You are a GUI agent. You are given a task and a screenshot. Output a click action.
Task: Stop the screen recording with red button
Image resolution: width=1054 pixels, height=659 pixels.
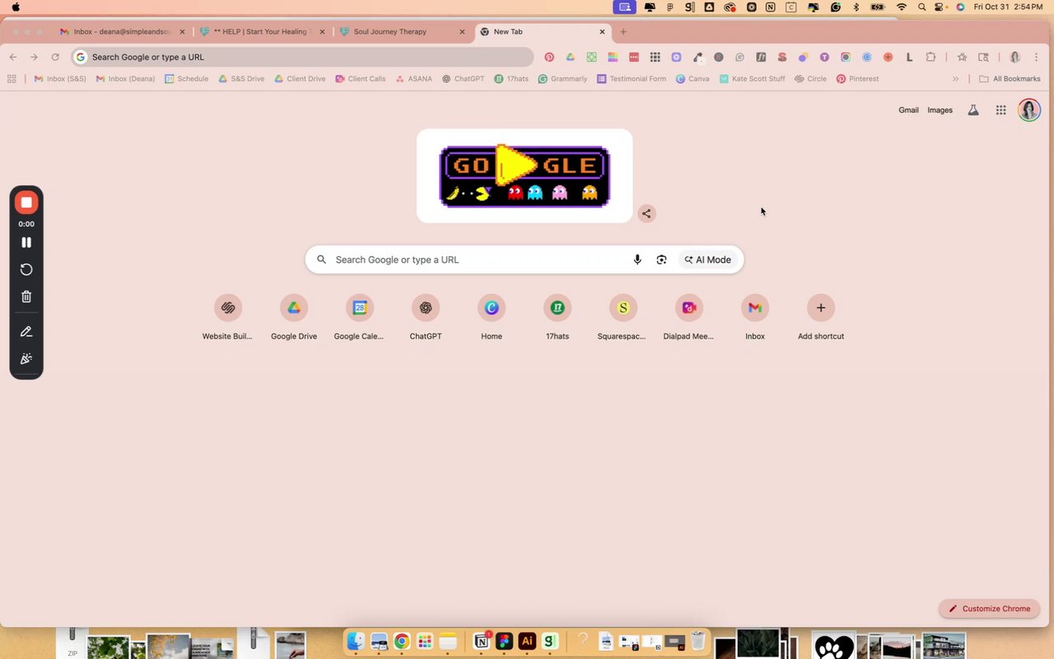26,203
